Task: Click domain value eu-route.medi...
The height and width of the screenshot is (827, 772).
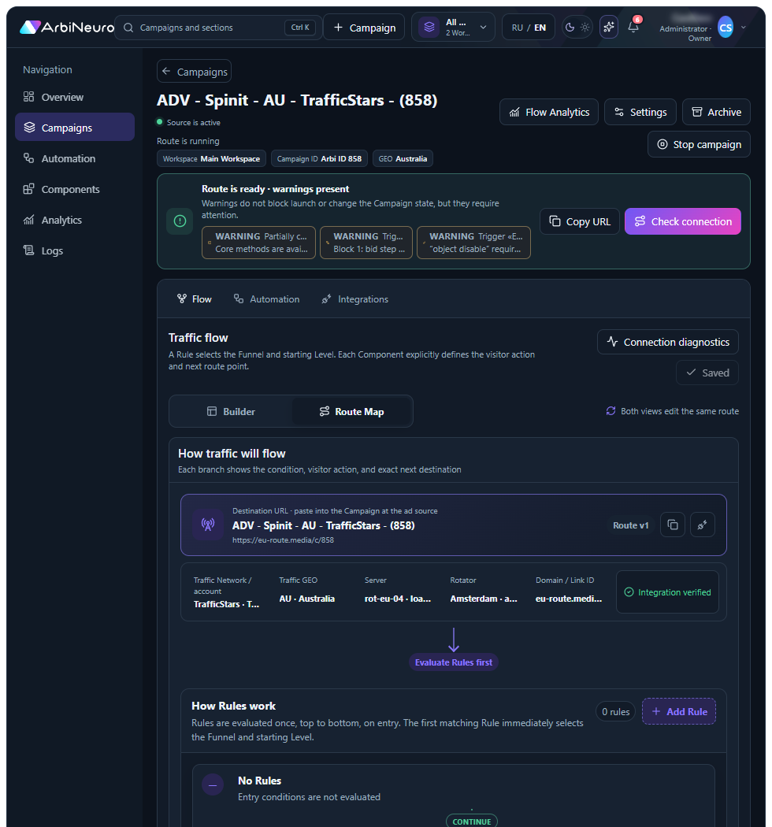Action: [x=569, y=599]
